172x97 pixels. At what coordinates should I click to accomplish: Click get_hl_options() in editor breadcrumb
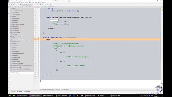pyautogui.click(x=66, y=90)
